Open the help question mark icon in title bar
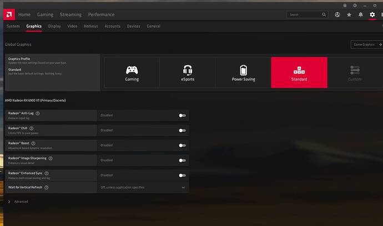This screenshot has width=383, height=226. (355, 6)
